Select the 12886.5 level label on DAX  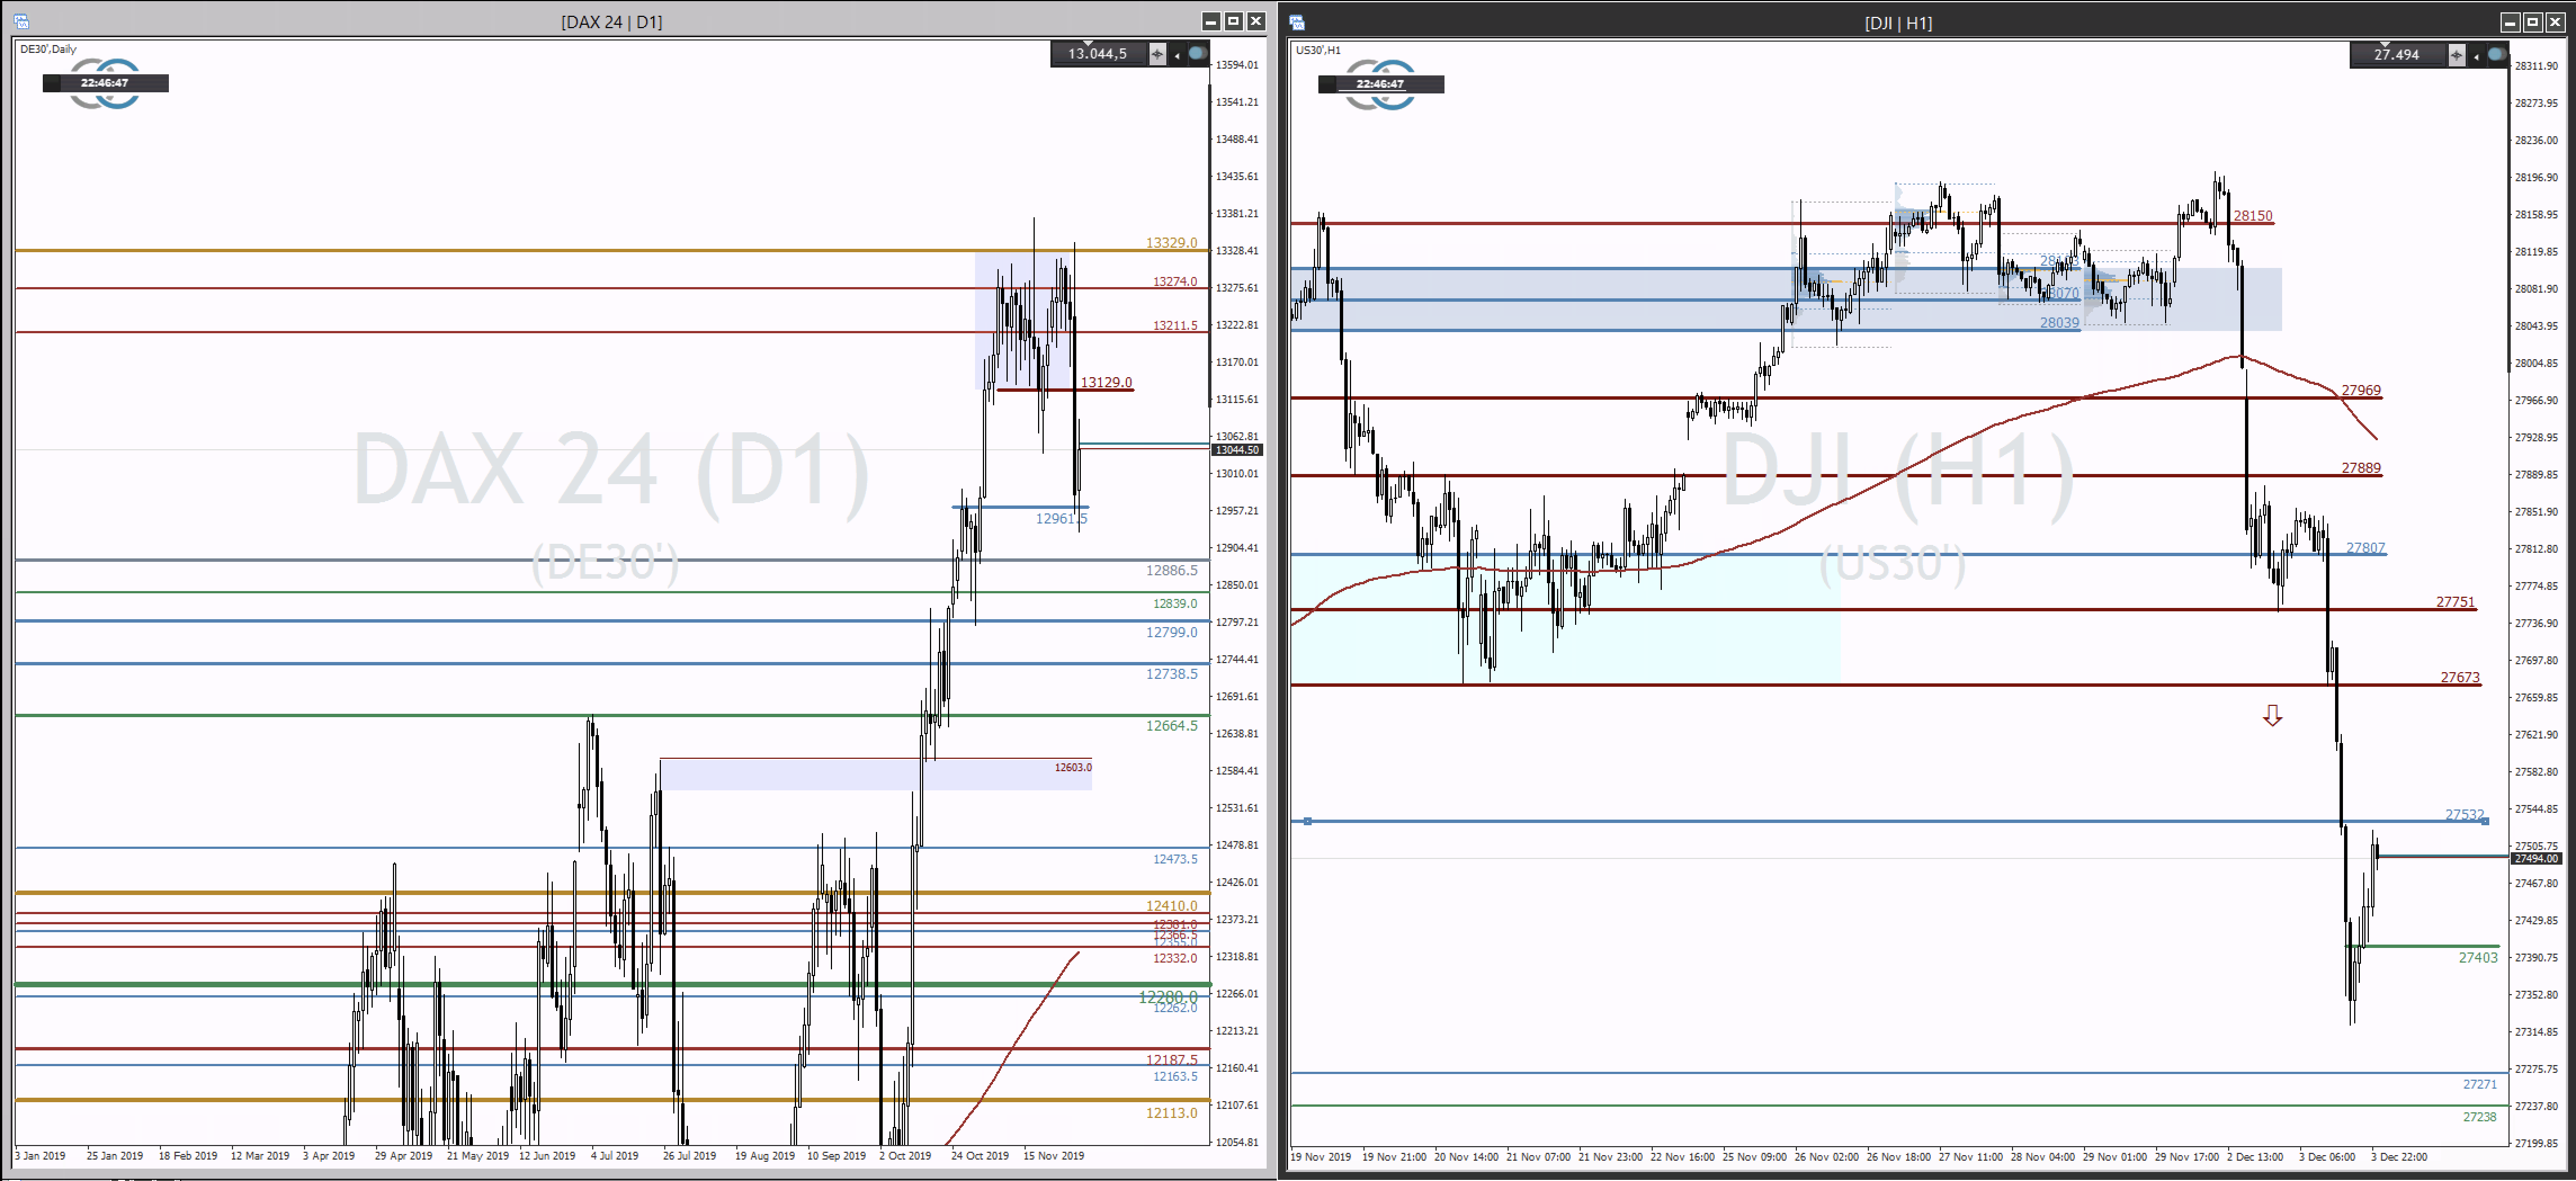[1171, 570]
